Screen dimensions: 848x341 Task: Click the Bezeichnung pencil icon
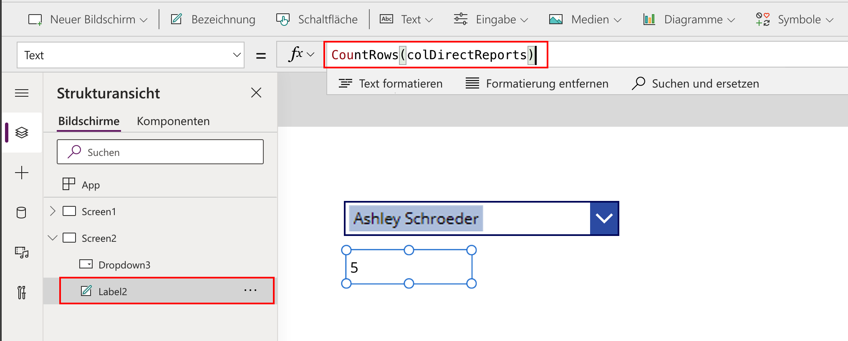(x=177, y=19)
